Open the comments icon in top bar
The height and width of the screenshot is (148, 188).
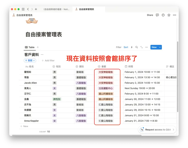pyautogui.click(x=157, y=15)
